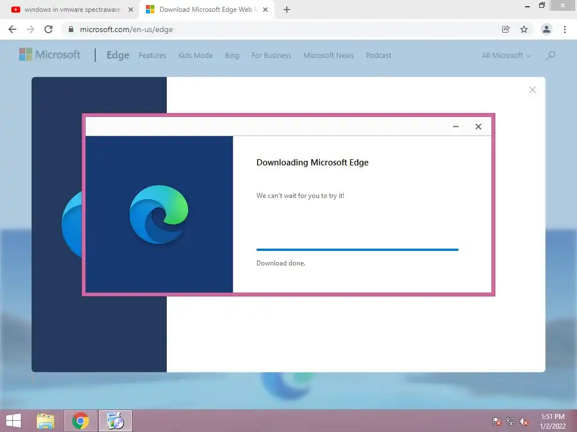577x432 pixels.
Task: Click the download progress bar
Action: pyautogui.click(x=357, y=250)
